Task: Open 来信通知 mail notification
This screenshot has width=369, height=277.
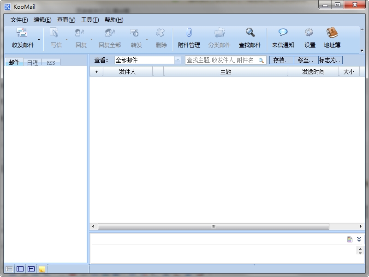Action: (x=283, y=33)
